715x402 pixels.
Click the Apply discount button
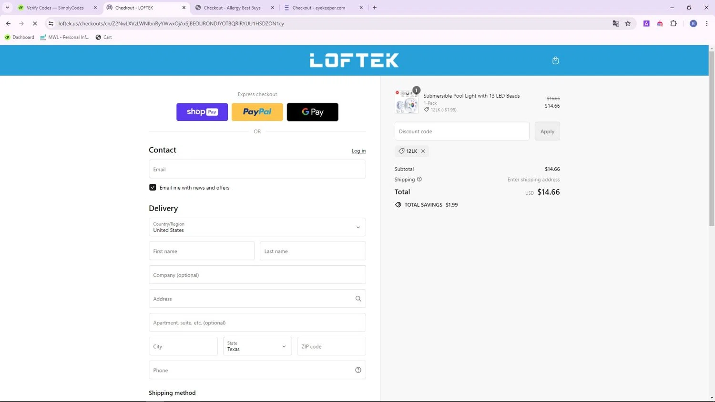(547, 131)
